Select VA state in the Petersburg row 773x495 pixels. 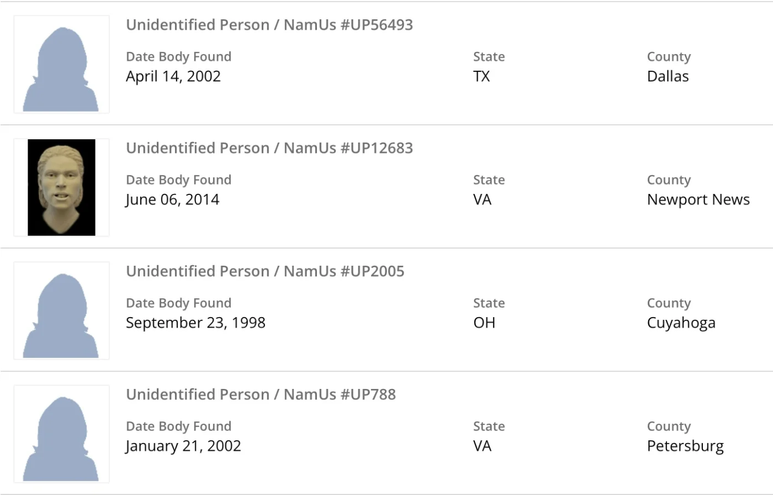[x=482, y=446]
